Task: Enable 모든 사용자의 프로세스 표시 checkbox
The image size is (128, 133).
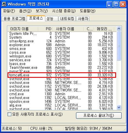Action: pyautogui.click(x=9, y=114)
